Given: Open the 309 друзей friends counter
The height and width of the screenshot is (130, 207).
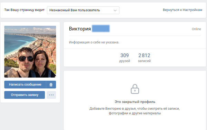Looking at the screenshot, I should pos(125,58).
